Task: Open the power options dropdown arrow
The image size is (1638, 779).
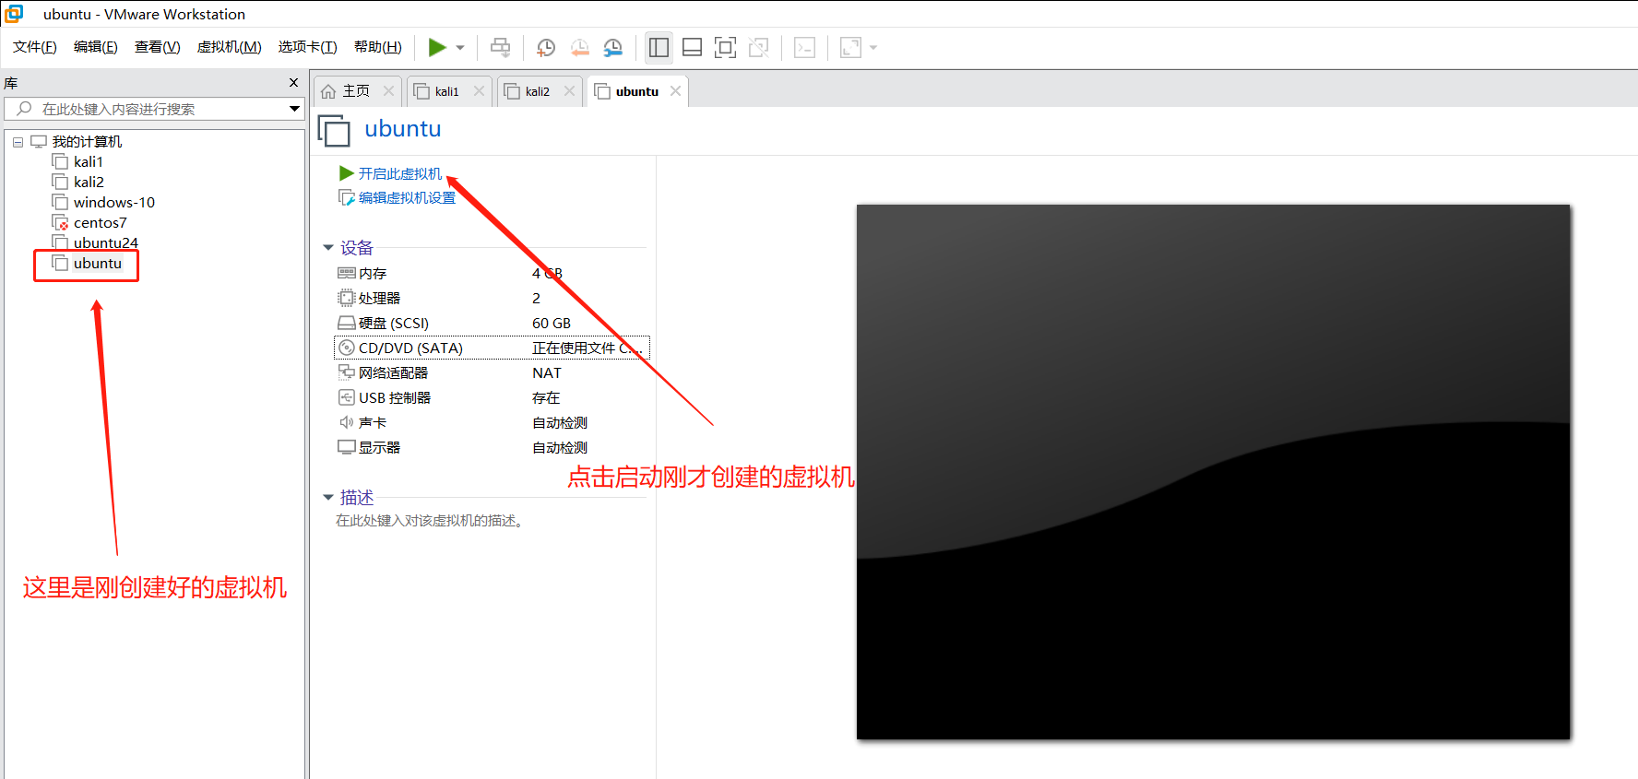Action: 460,47
